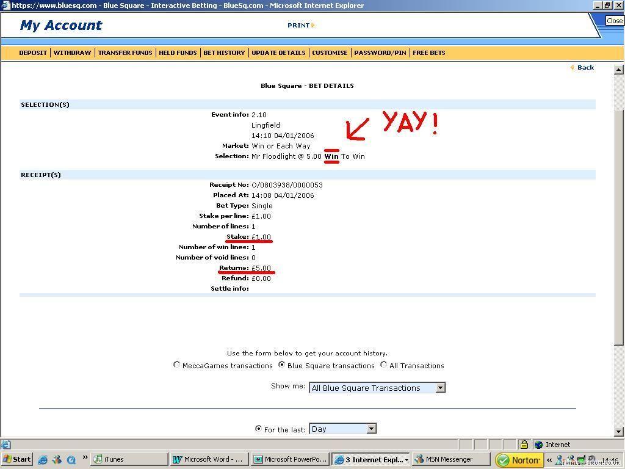
Task: Click the Windows Start button
Action: [x=16, y=459]
